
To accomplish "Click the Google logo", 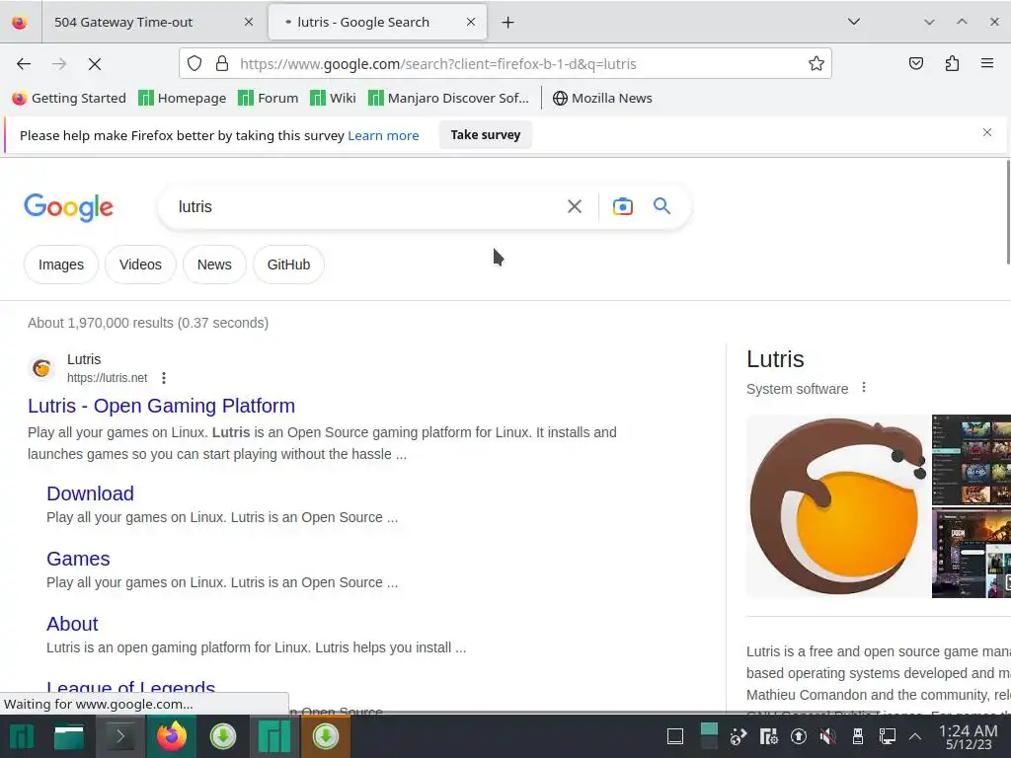I will (x=68, y=207).
